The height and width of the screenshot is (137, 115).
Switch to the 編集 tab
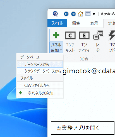pos(76,23)
